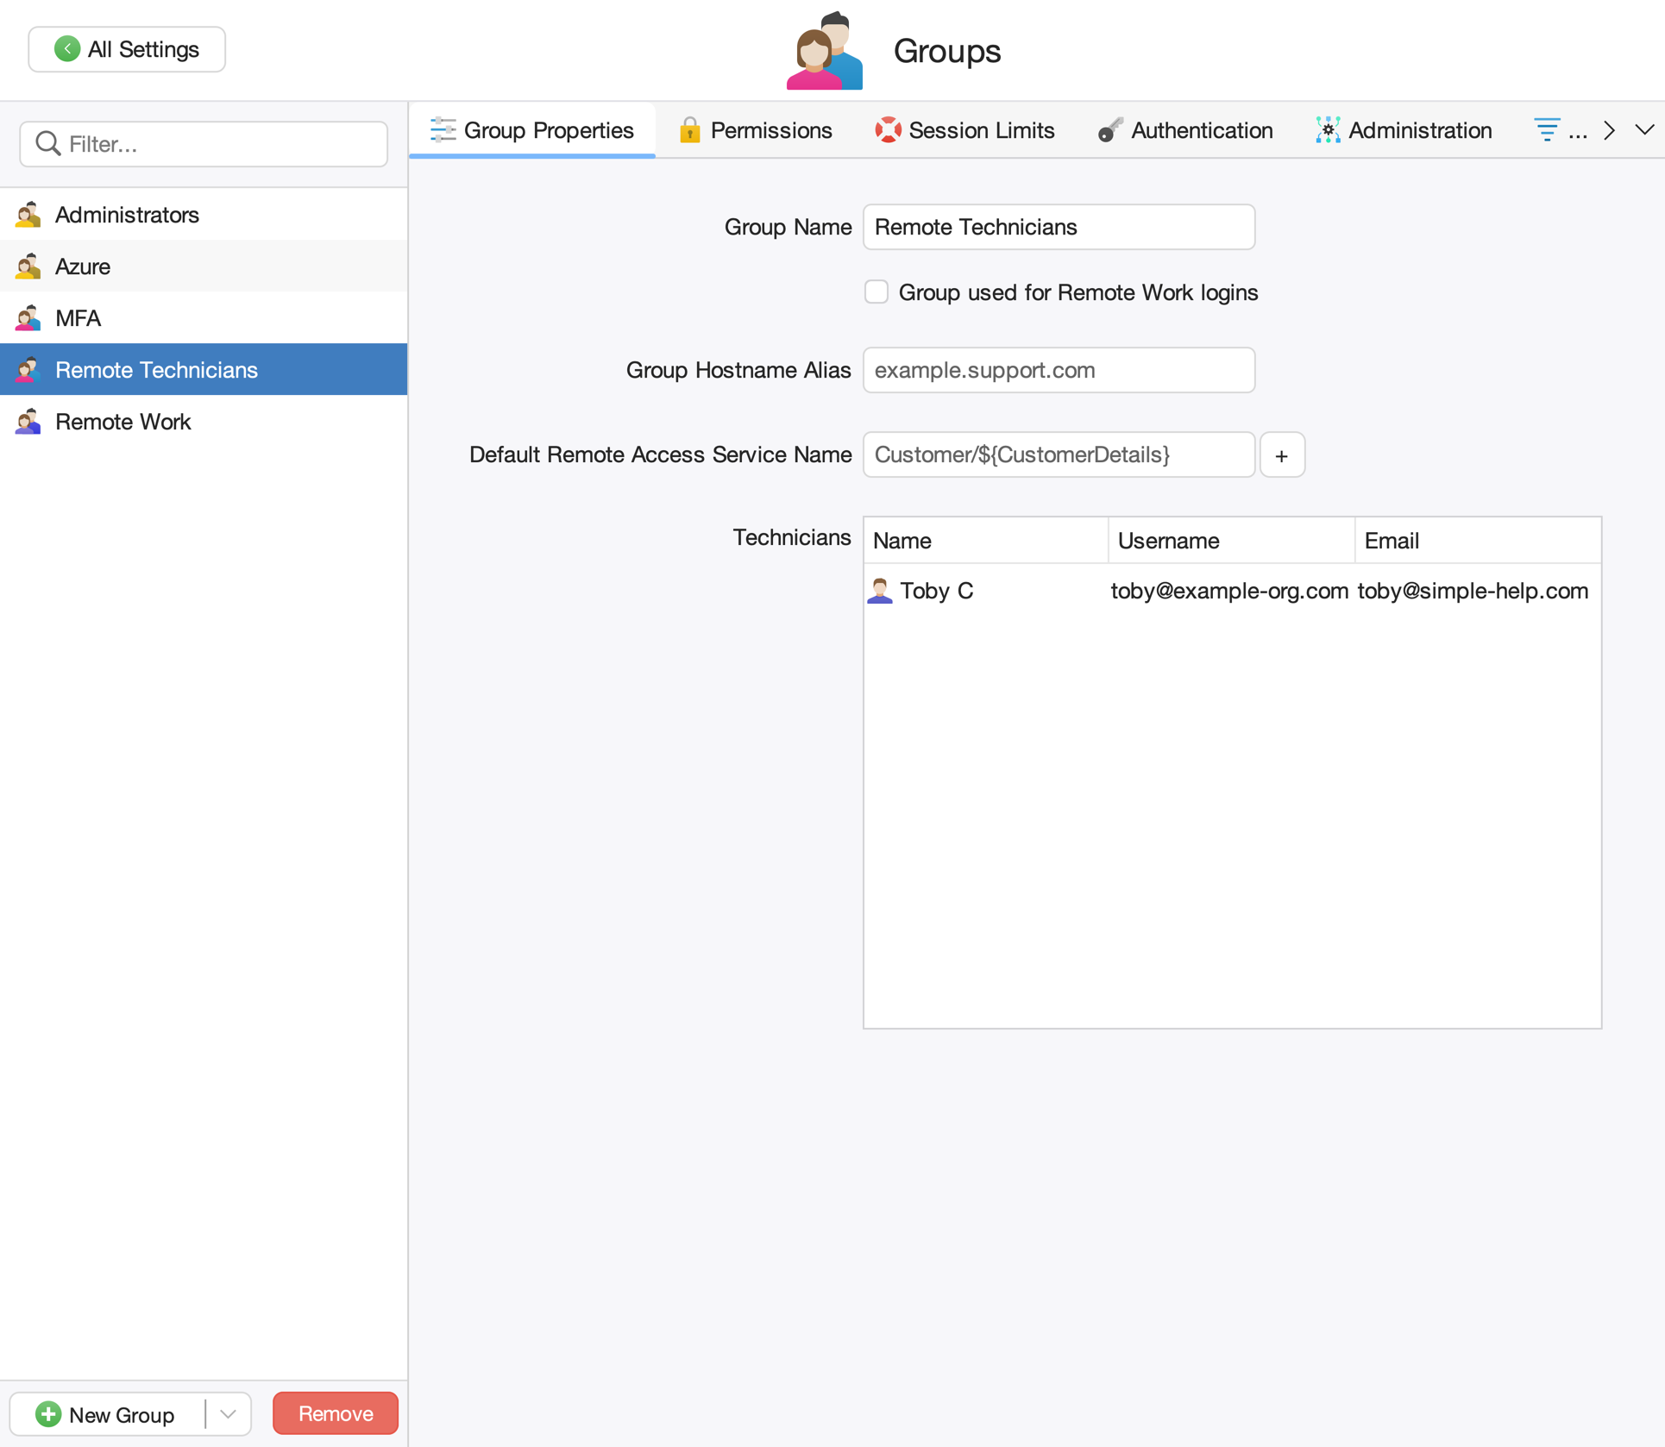Sort by the Email column header
Image resolution: width=1665 pixels, height=1447 pixels.
pyautogui.click(x=1478, y=541)
